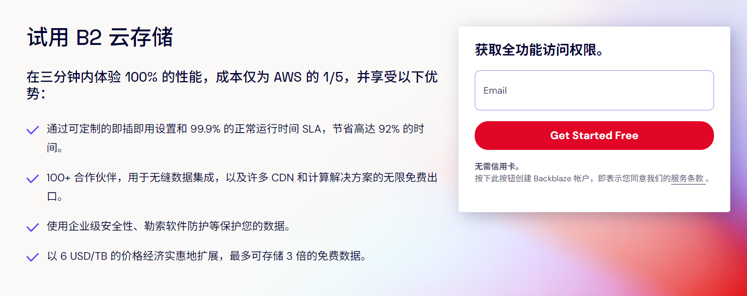Click the 试用 B2 云存储 heading
This screenshot has width=747, height=296.
pyautogui.click(x=100, y=38)
